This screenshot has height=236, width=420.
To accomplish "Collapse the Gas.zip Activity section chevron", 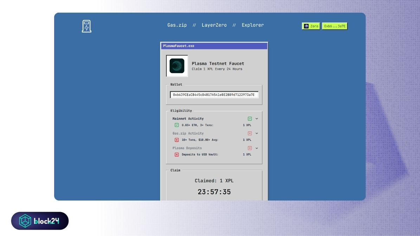I will pos(257,133).
